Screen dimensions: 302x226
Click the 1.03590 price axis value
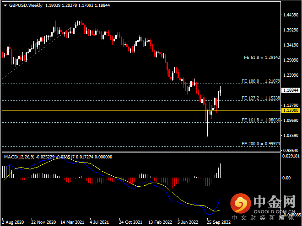tap(291, 135)
